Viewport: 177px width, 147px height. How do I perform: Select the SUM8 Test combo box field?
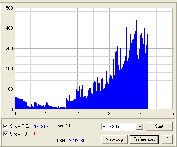pyautogui.click(x=122, y=127)
